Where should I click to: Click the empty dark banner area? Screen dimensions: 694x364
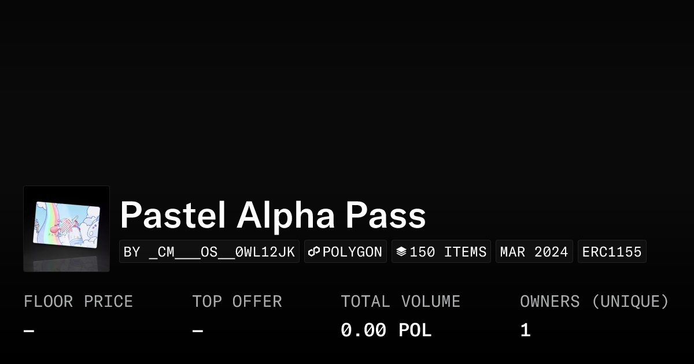[x=347, y=87]
